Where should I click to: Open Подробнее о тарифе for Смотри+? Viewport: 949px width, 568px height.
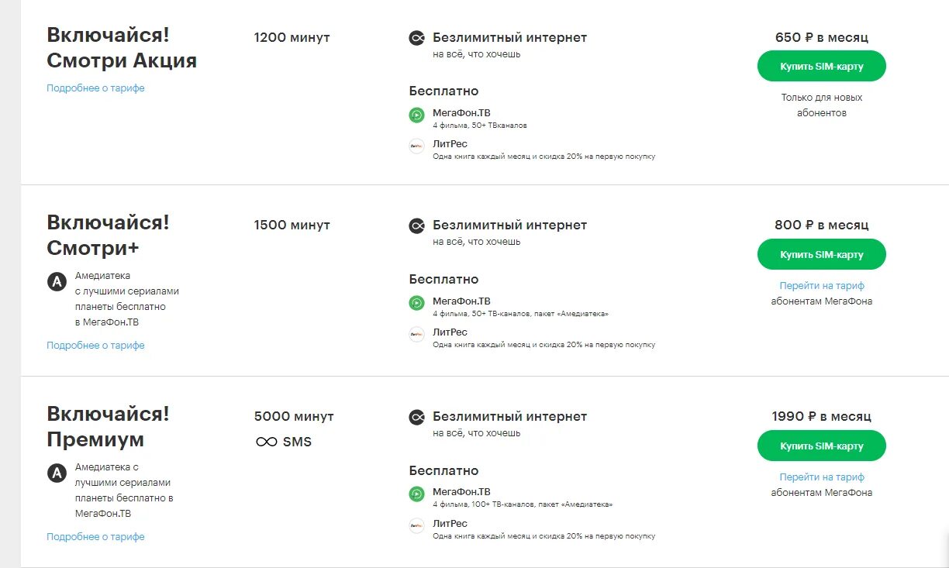click(x=95, y=346)
